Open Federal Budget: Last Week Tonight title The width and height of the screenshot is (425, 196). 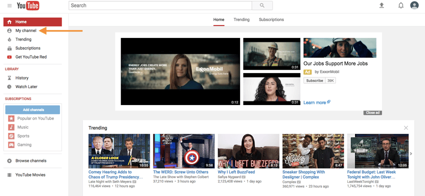tap(371, 174)
